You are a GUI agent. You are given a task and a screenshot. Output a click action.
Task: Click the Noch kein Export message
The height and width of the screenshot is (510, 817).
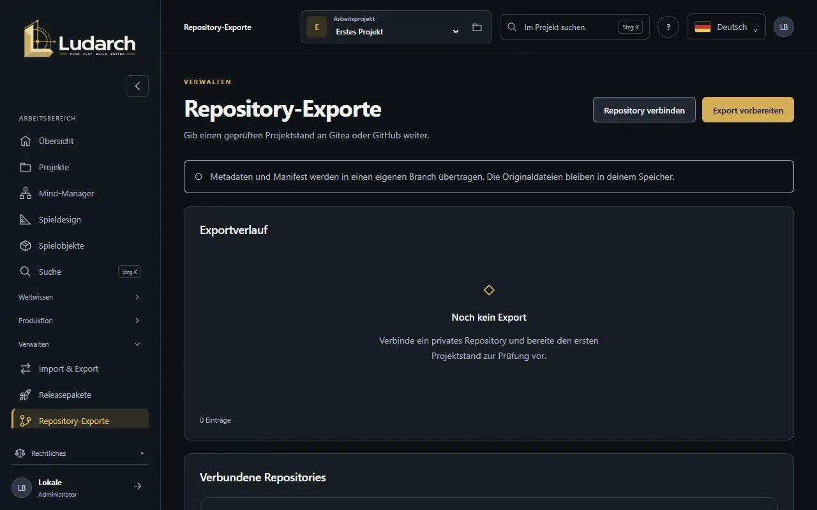[489, 317]
